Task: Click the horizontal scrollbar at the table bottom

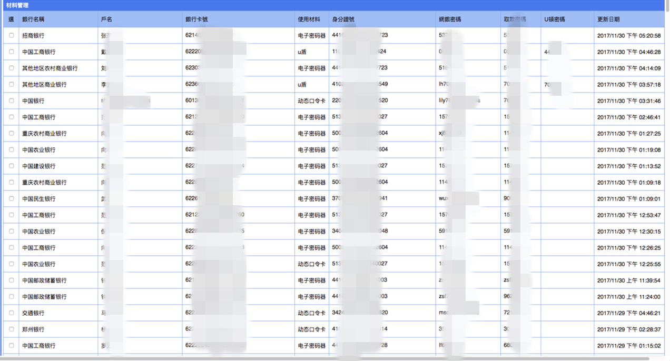Action: (x=326, y=359)
